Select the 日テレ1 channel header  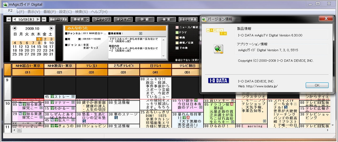(x=155, y=66)
